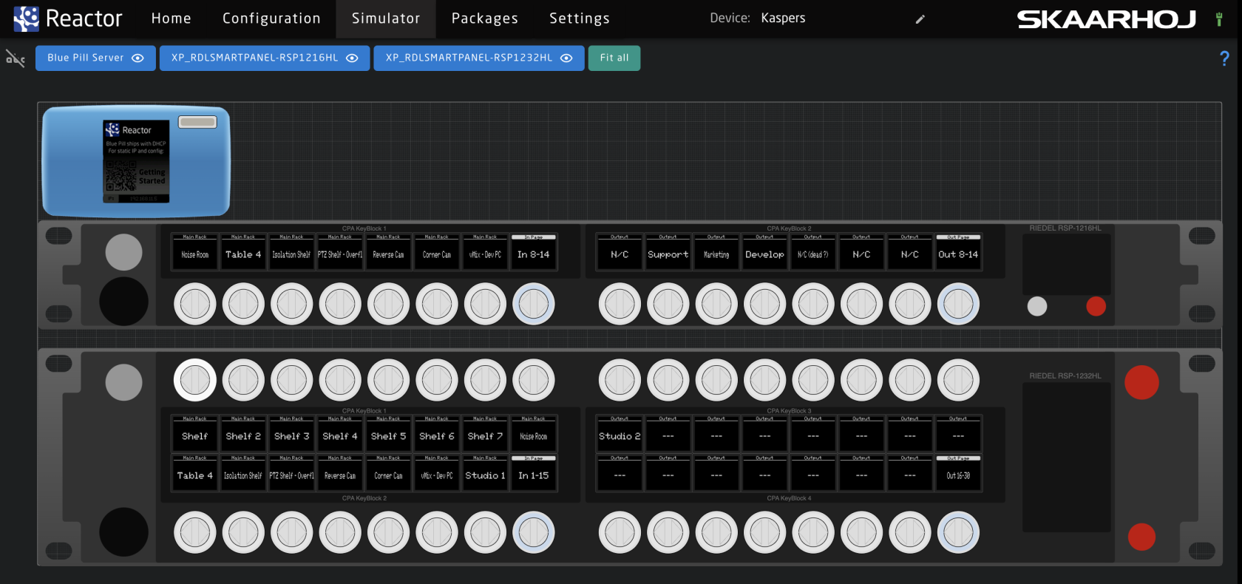This screenshot has width=1242, height=584.
Task: Click the small red button on RSP-1216HL
Action: tap(1096, 306)
